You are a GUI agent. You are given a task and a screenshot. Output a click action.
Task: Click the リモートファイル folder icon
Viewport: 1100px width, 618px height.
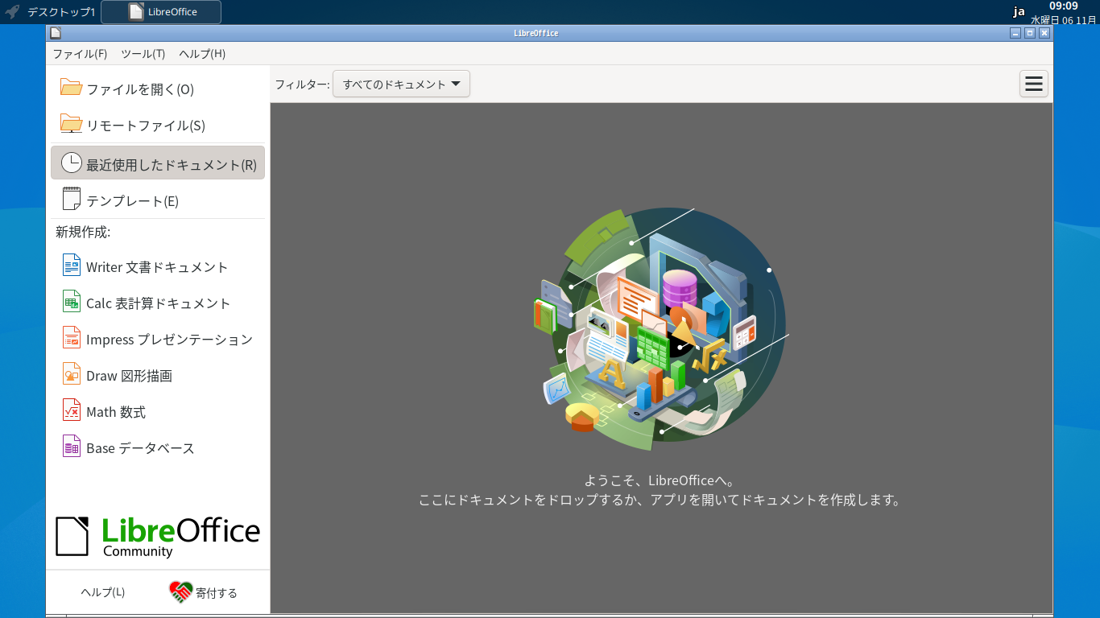72,124
